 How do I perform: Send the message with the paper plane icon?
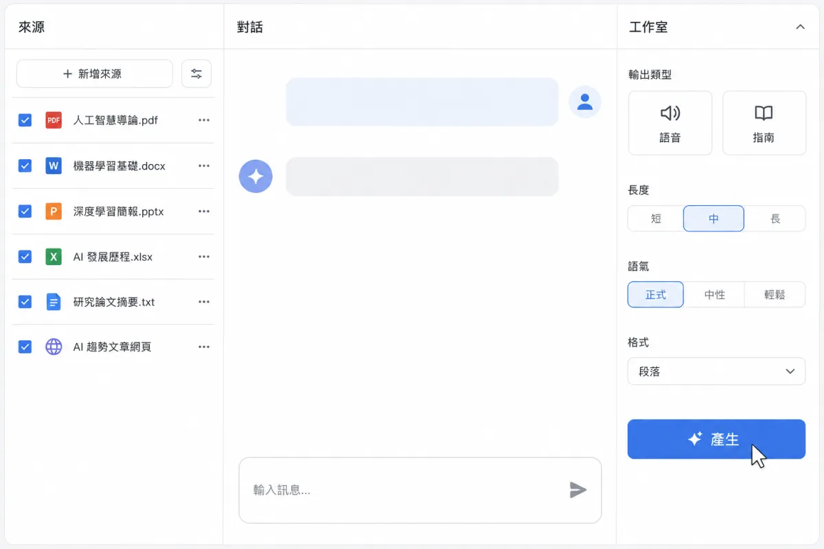(578, 490)
